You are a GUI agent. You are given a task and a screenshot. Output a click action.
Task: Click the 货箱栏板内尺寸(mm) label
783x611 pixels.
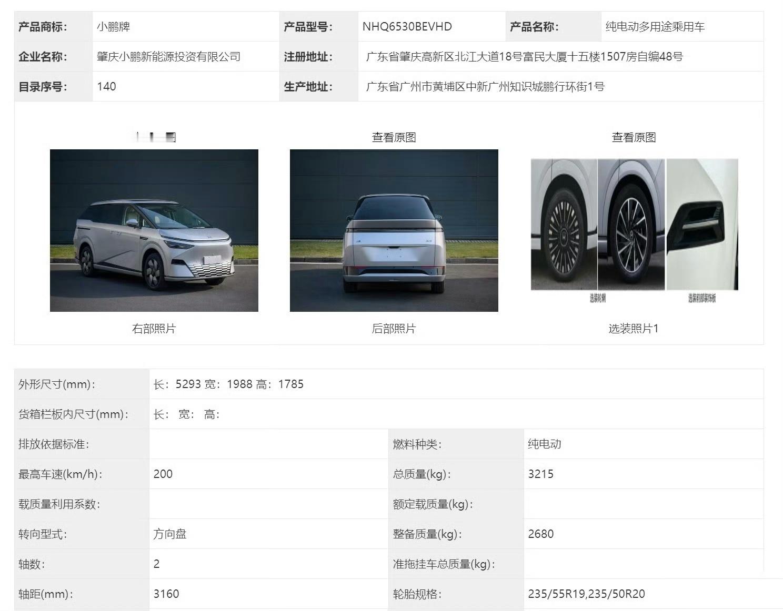point(74,414)
